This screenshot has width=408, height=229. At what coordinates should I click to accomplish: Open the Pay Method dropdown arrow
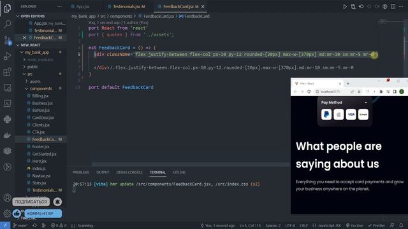[365, 102]
